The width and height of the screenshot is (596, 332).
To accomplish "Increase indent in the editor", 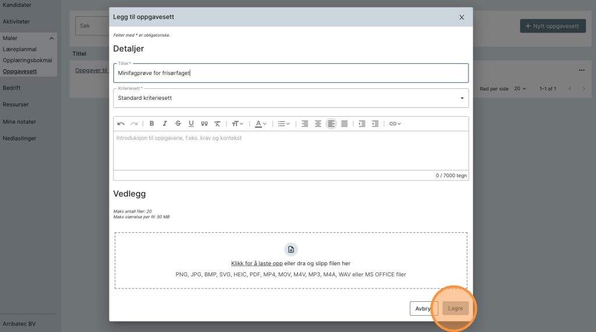I will (x=362, y=124).
